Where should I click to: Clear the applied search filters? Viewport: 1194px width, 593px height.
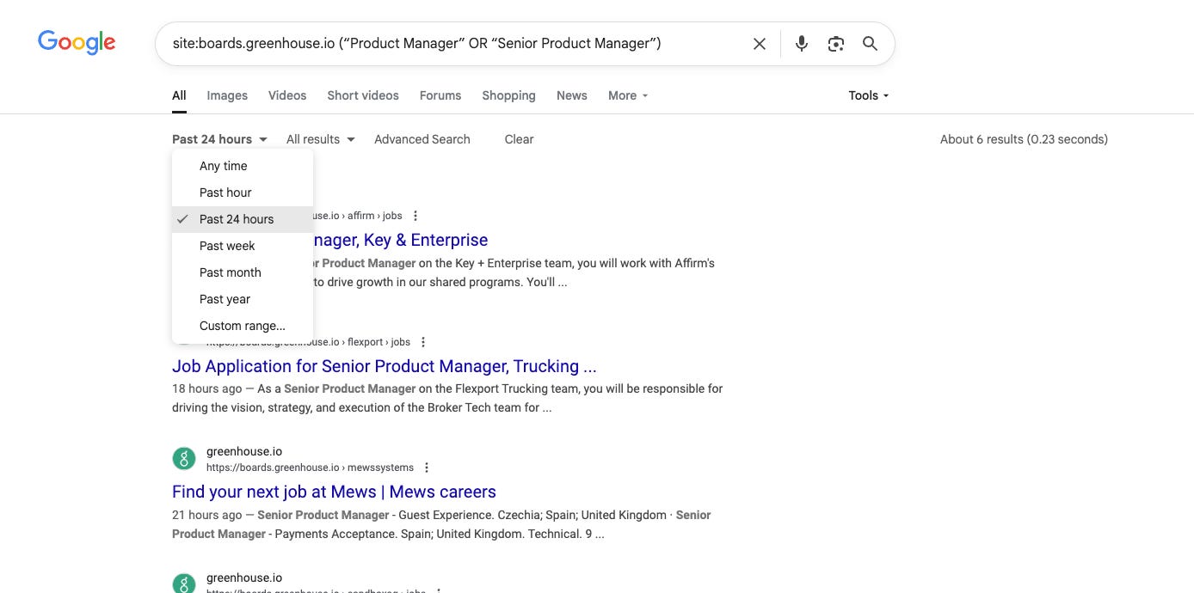click(519, 139)
